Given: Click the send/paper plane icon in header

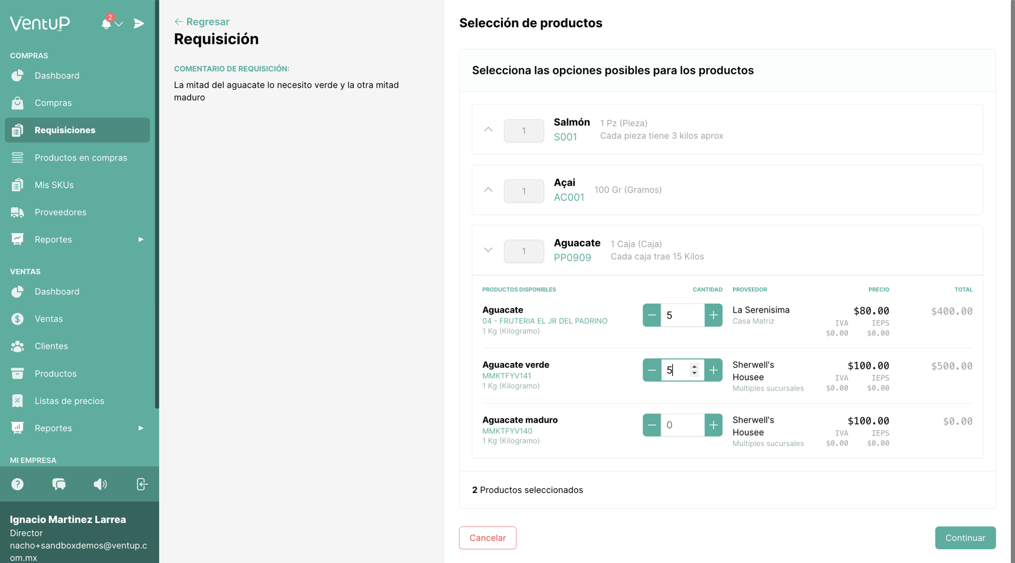Looking at the screenshot, I should pyautogui.click(x=138, y=24).
